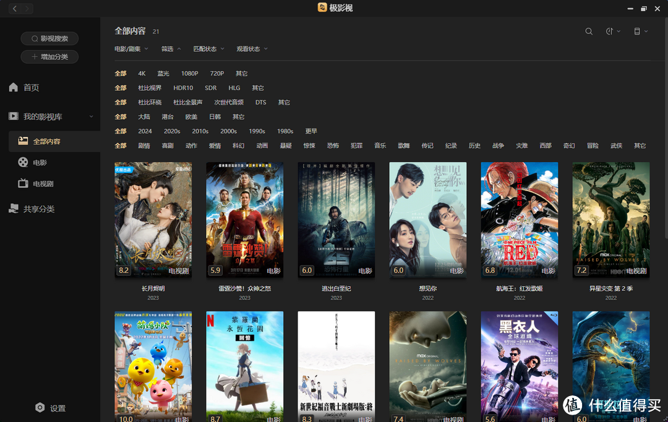Filter by 日韩 region
This screenshot has width=668, height=422.
215,117
